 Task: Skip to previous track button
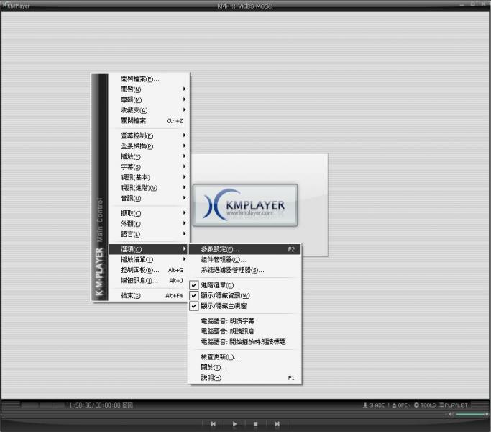[x=214, y=424]
